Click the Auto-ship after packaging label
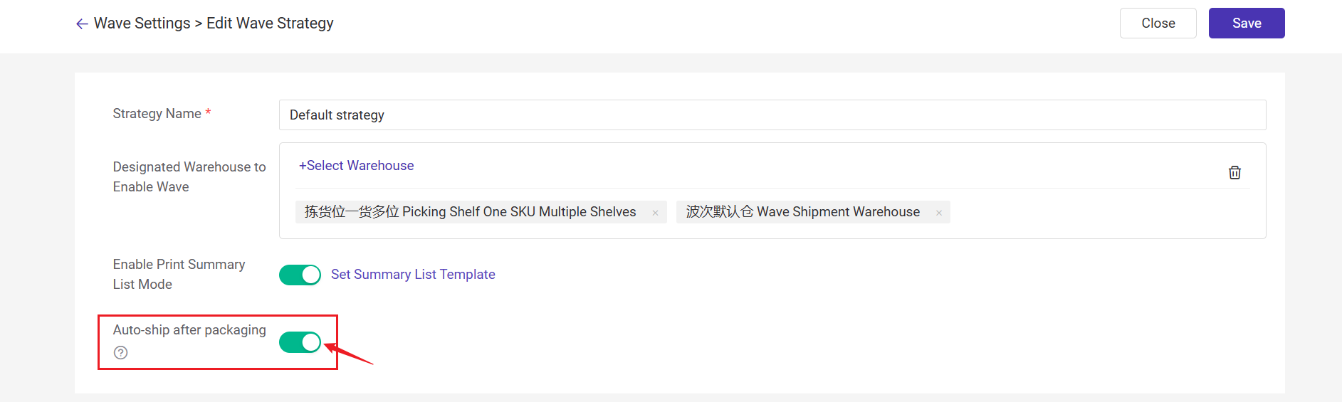The width and height of the screenshot is (1342, 402). pyautogui.click(x=189, y=330)
